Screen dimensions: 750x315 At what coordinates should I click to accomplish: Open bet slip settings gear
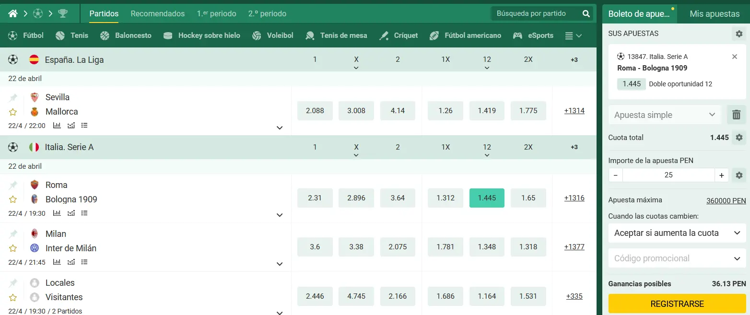point(739,33)
